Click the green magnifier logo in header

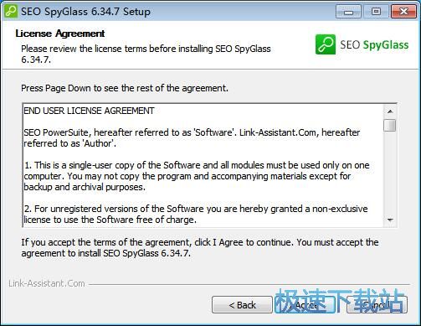[326, 44]
